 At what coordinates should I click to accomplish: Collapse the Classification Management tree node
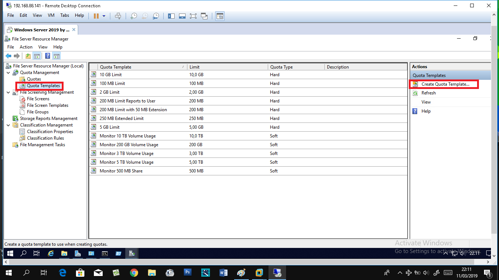pyautogui.click(x=8, y=125)
